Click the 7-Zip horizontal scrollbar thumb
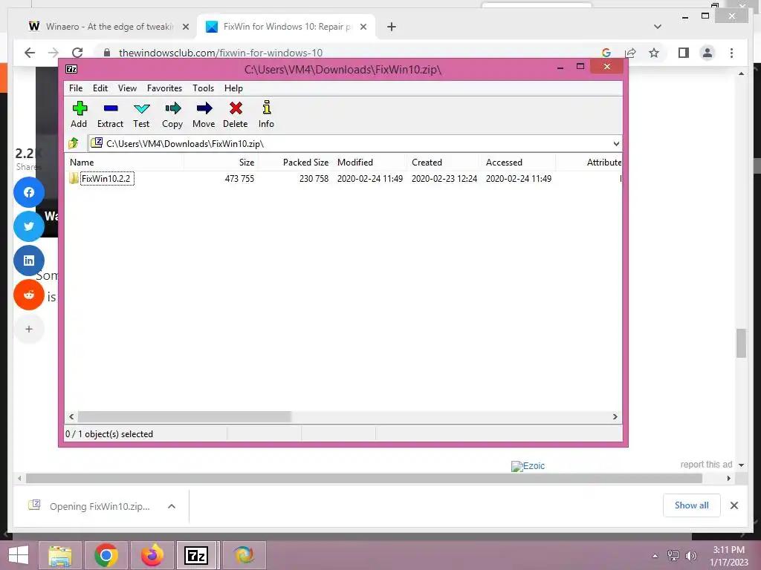The height and width of the screenshot is (570, 761). (184, 416)
